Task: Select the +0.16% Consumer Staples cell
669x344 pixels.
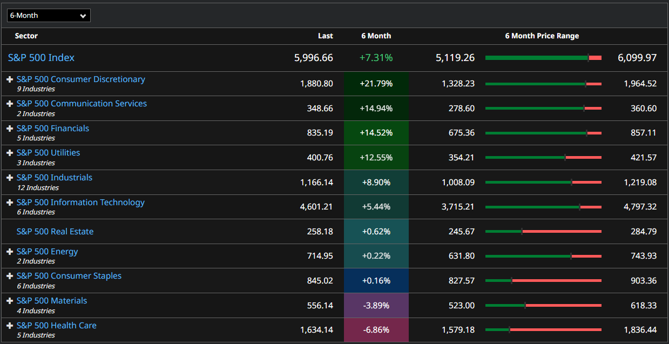Action: 376,280
